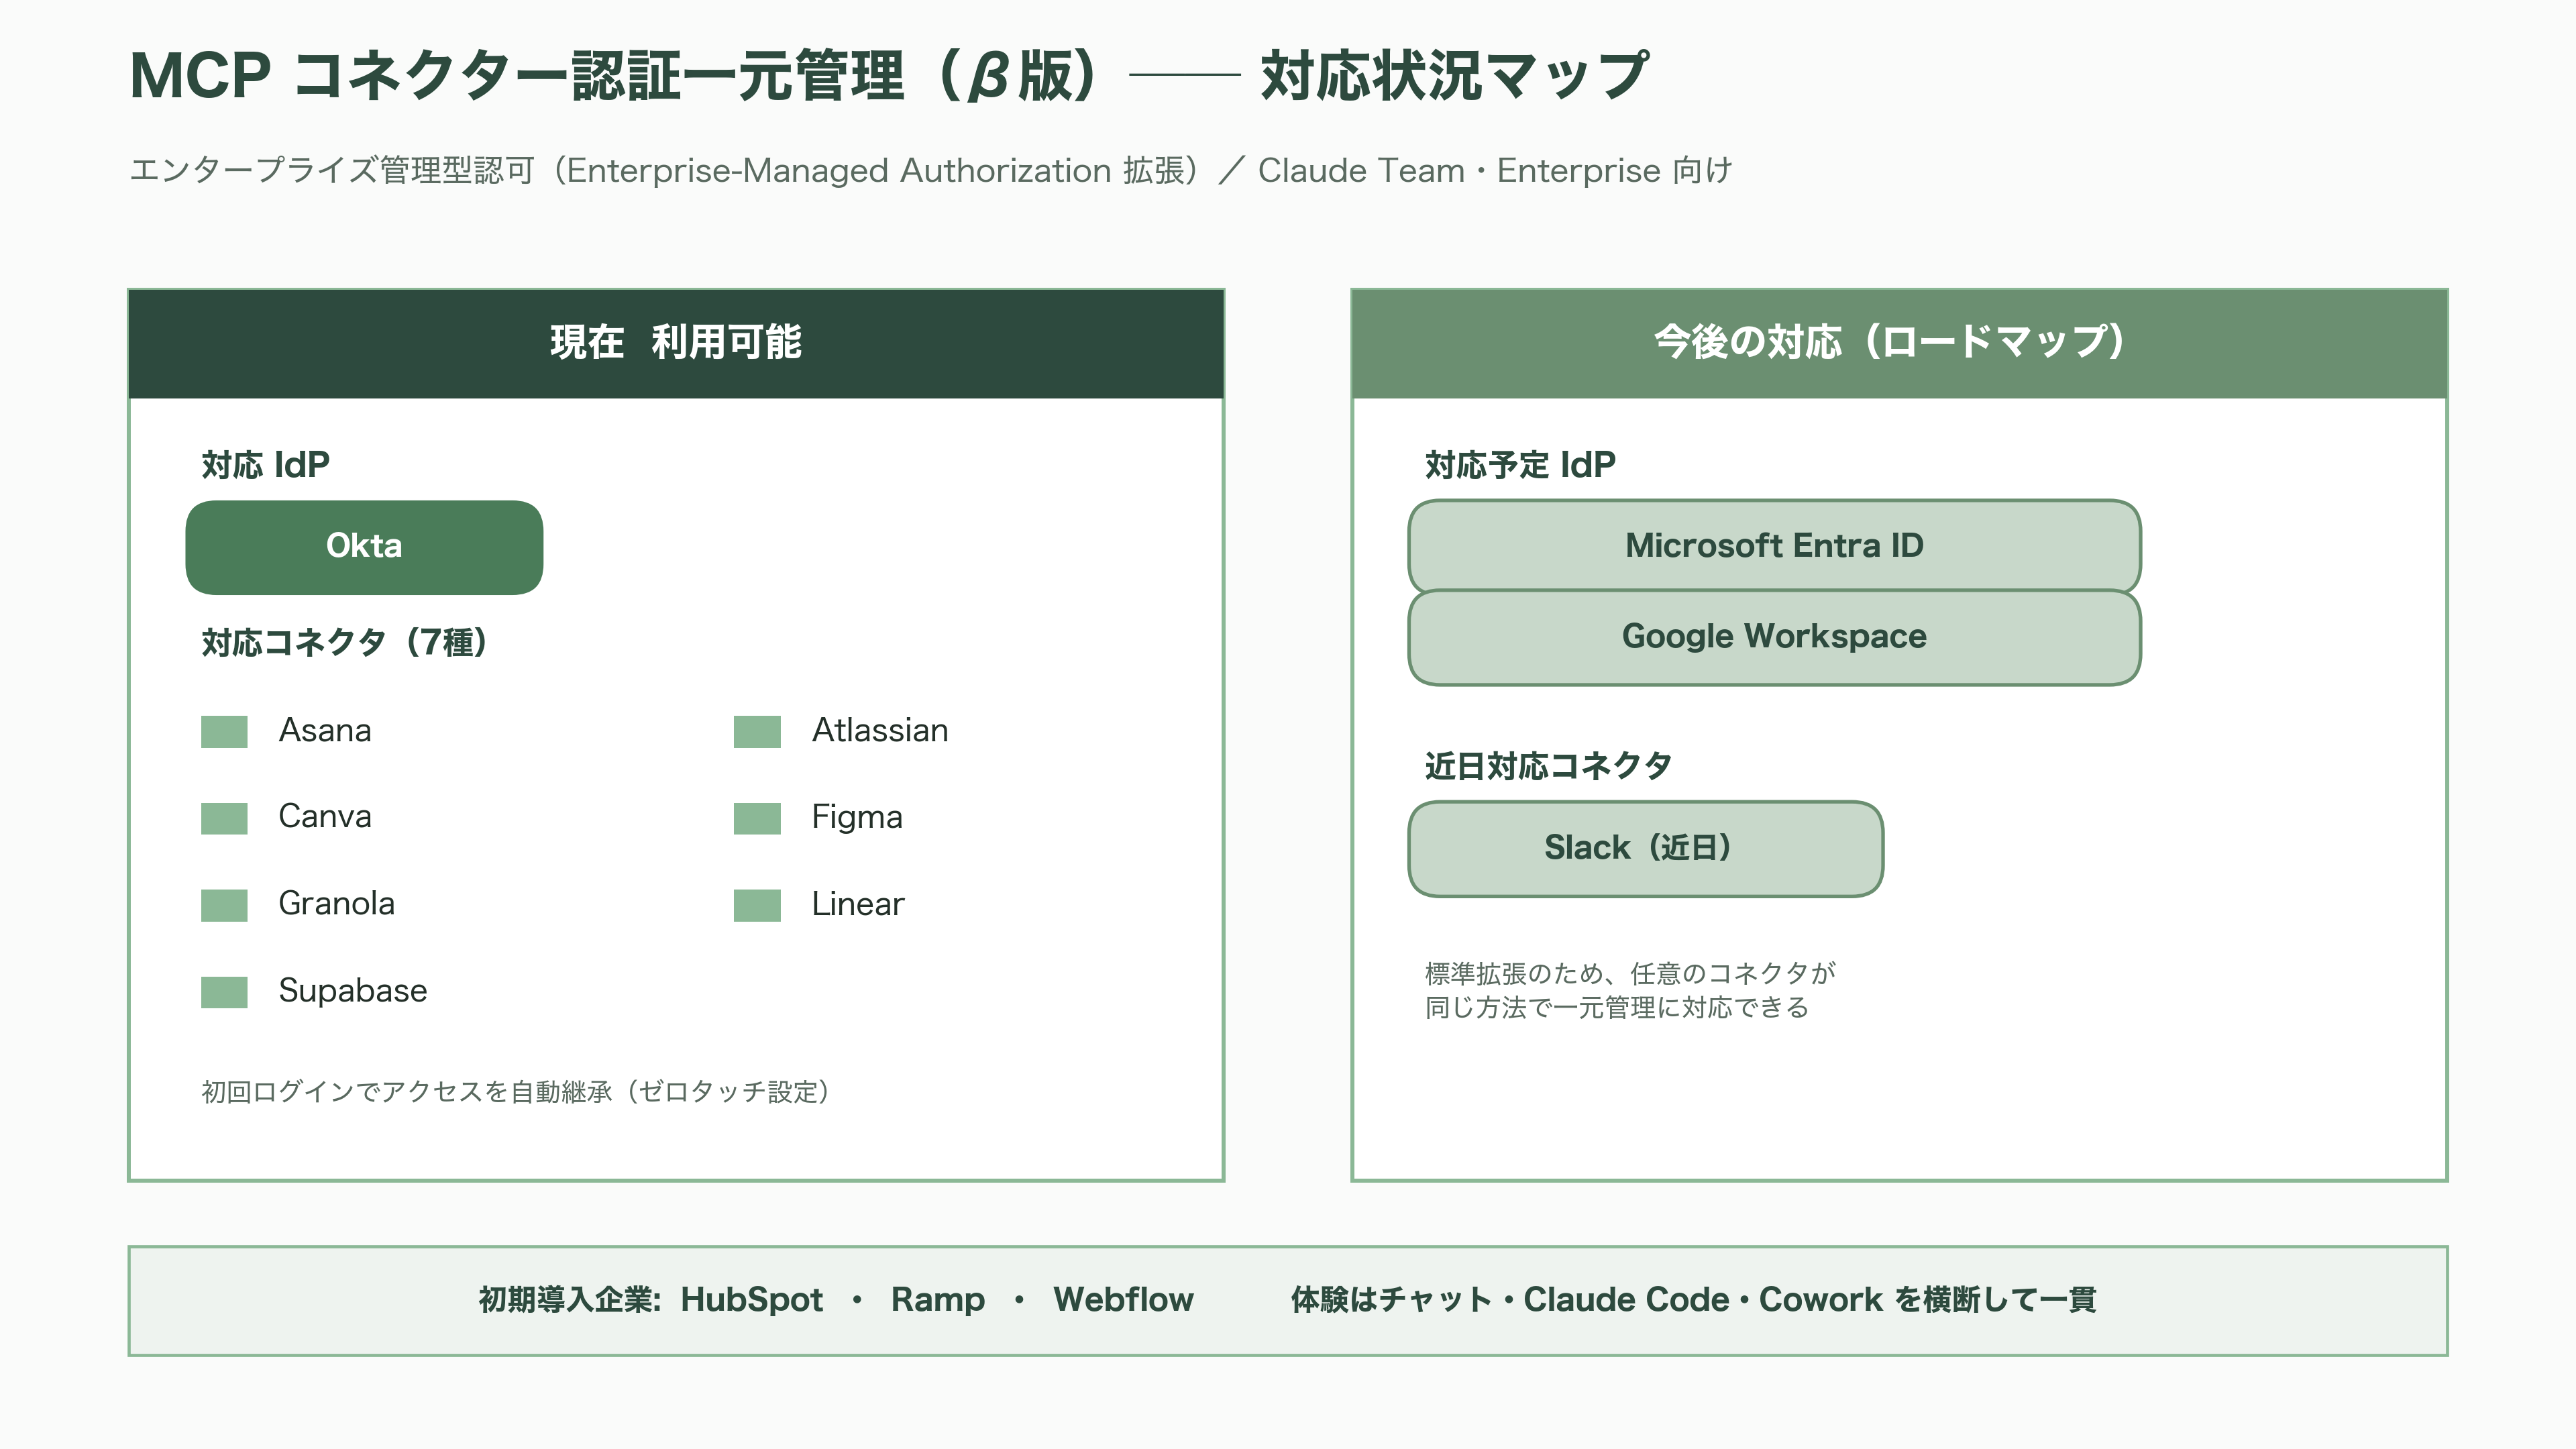Click the 標準拡張のため note text
The width and height of the screenshot is (2576, 1449).
pos(1630,973)
